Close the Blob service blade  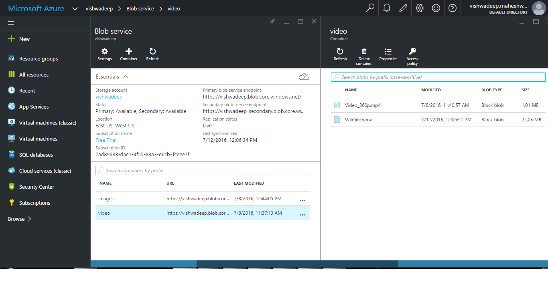tap(314, 21)
